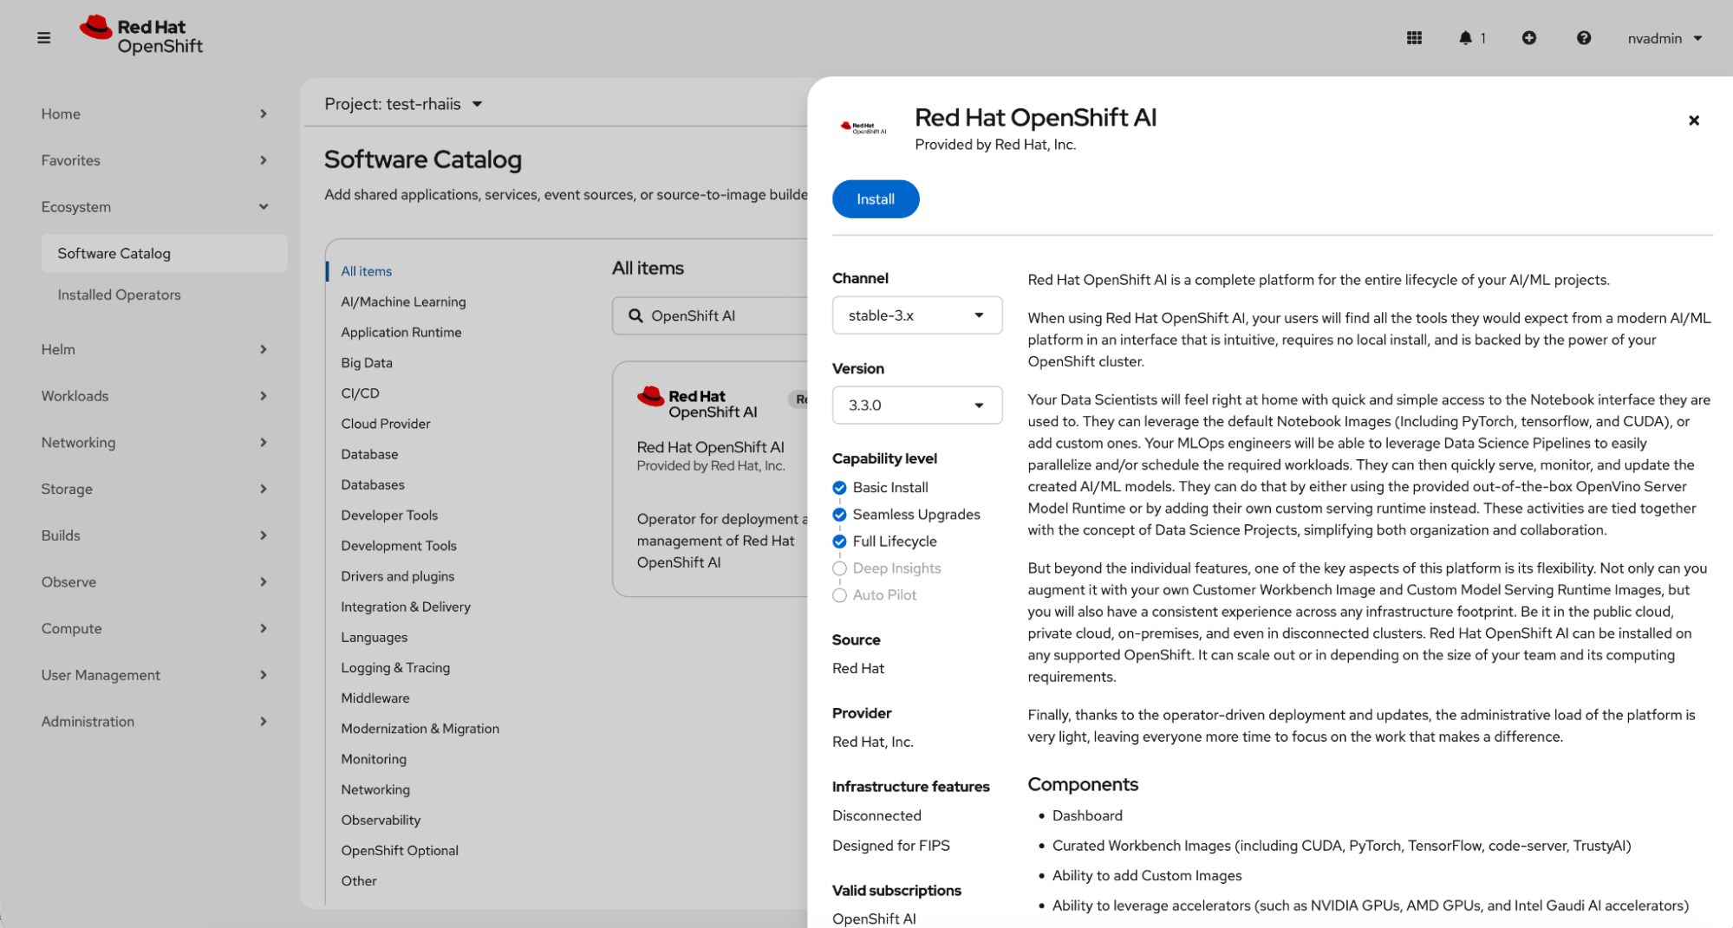
Task: Open the notifications bell
Action: [1465, 38]
